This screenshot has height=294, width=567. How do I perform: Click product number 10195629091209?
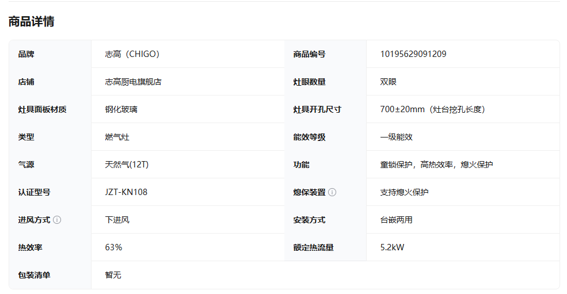(413, 54)
